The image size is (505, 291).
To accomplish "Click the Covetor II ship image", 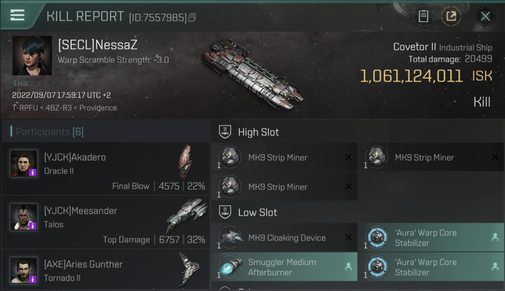I will 251,75.
